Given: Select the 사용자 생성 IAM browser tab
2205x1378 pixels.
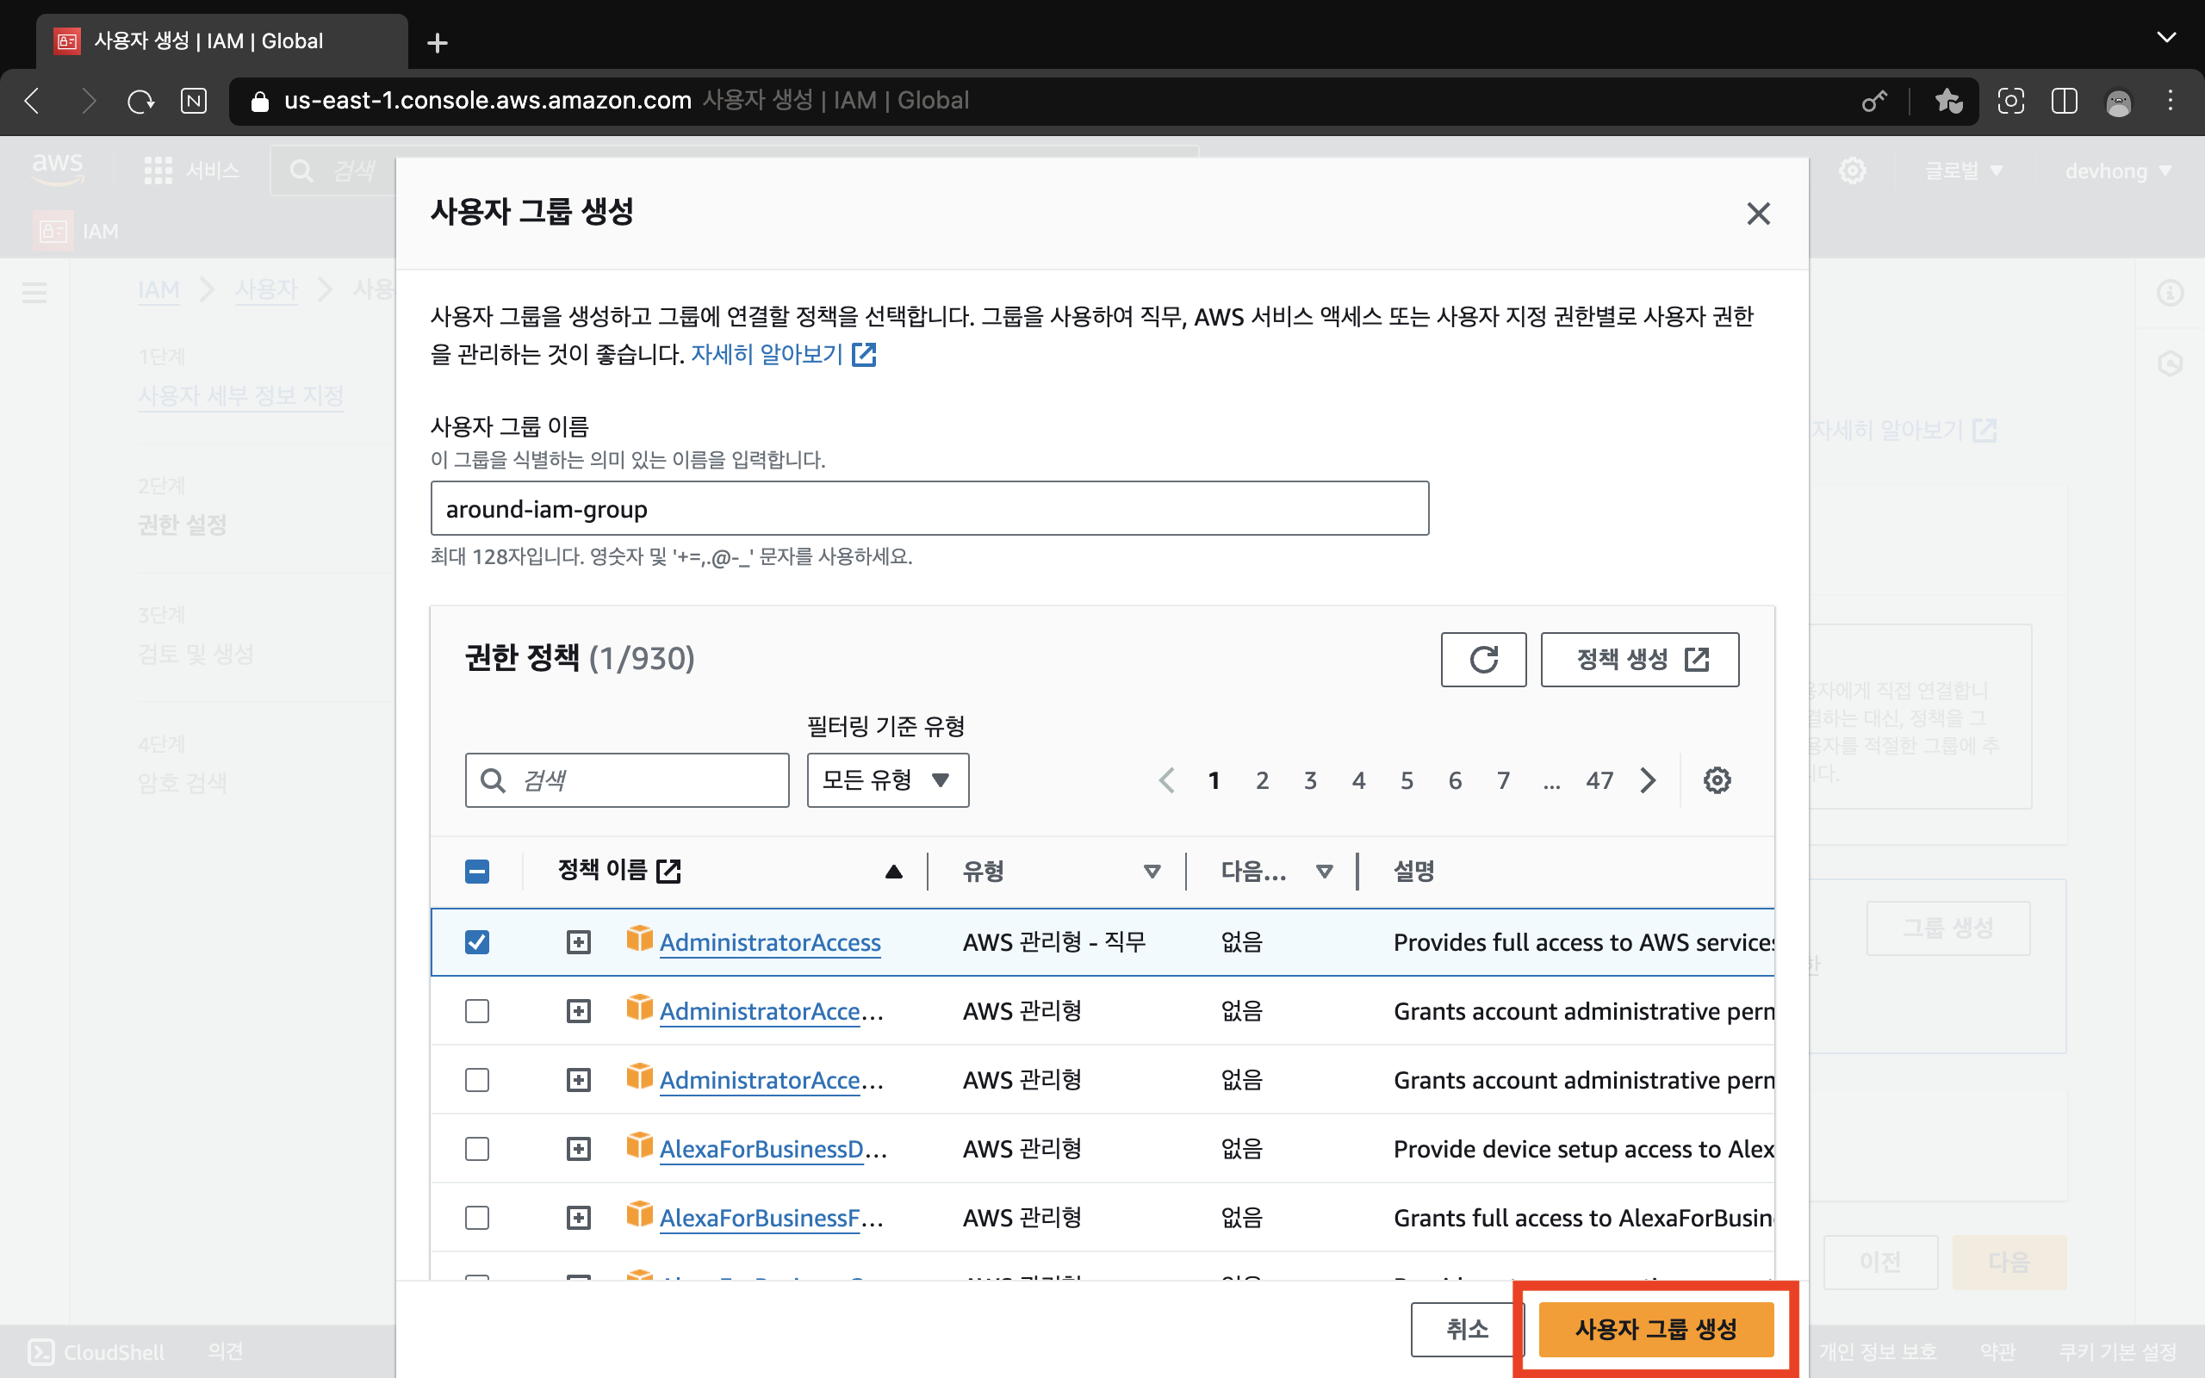Looking at the screenshot, I should click(222, 41).
